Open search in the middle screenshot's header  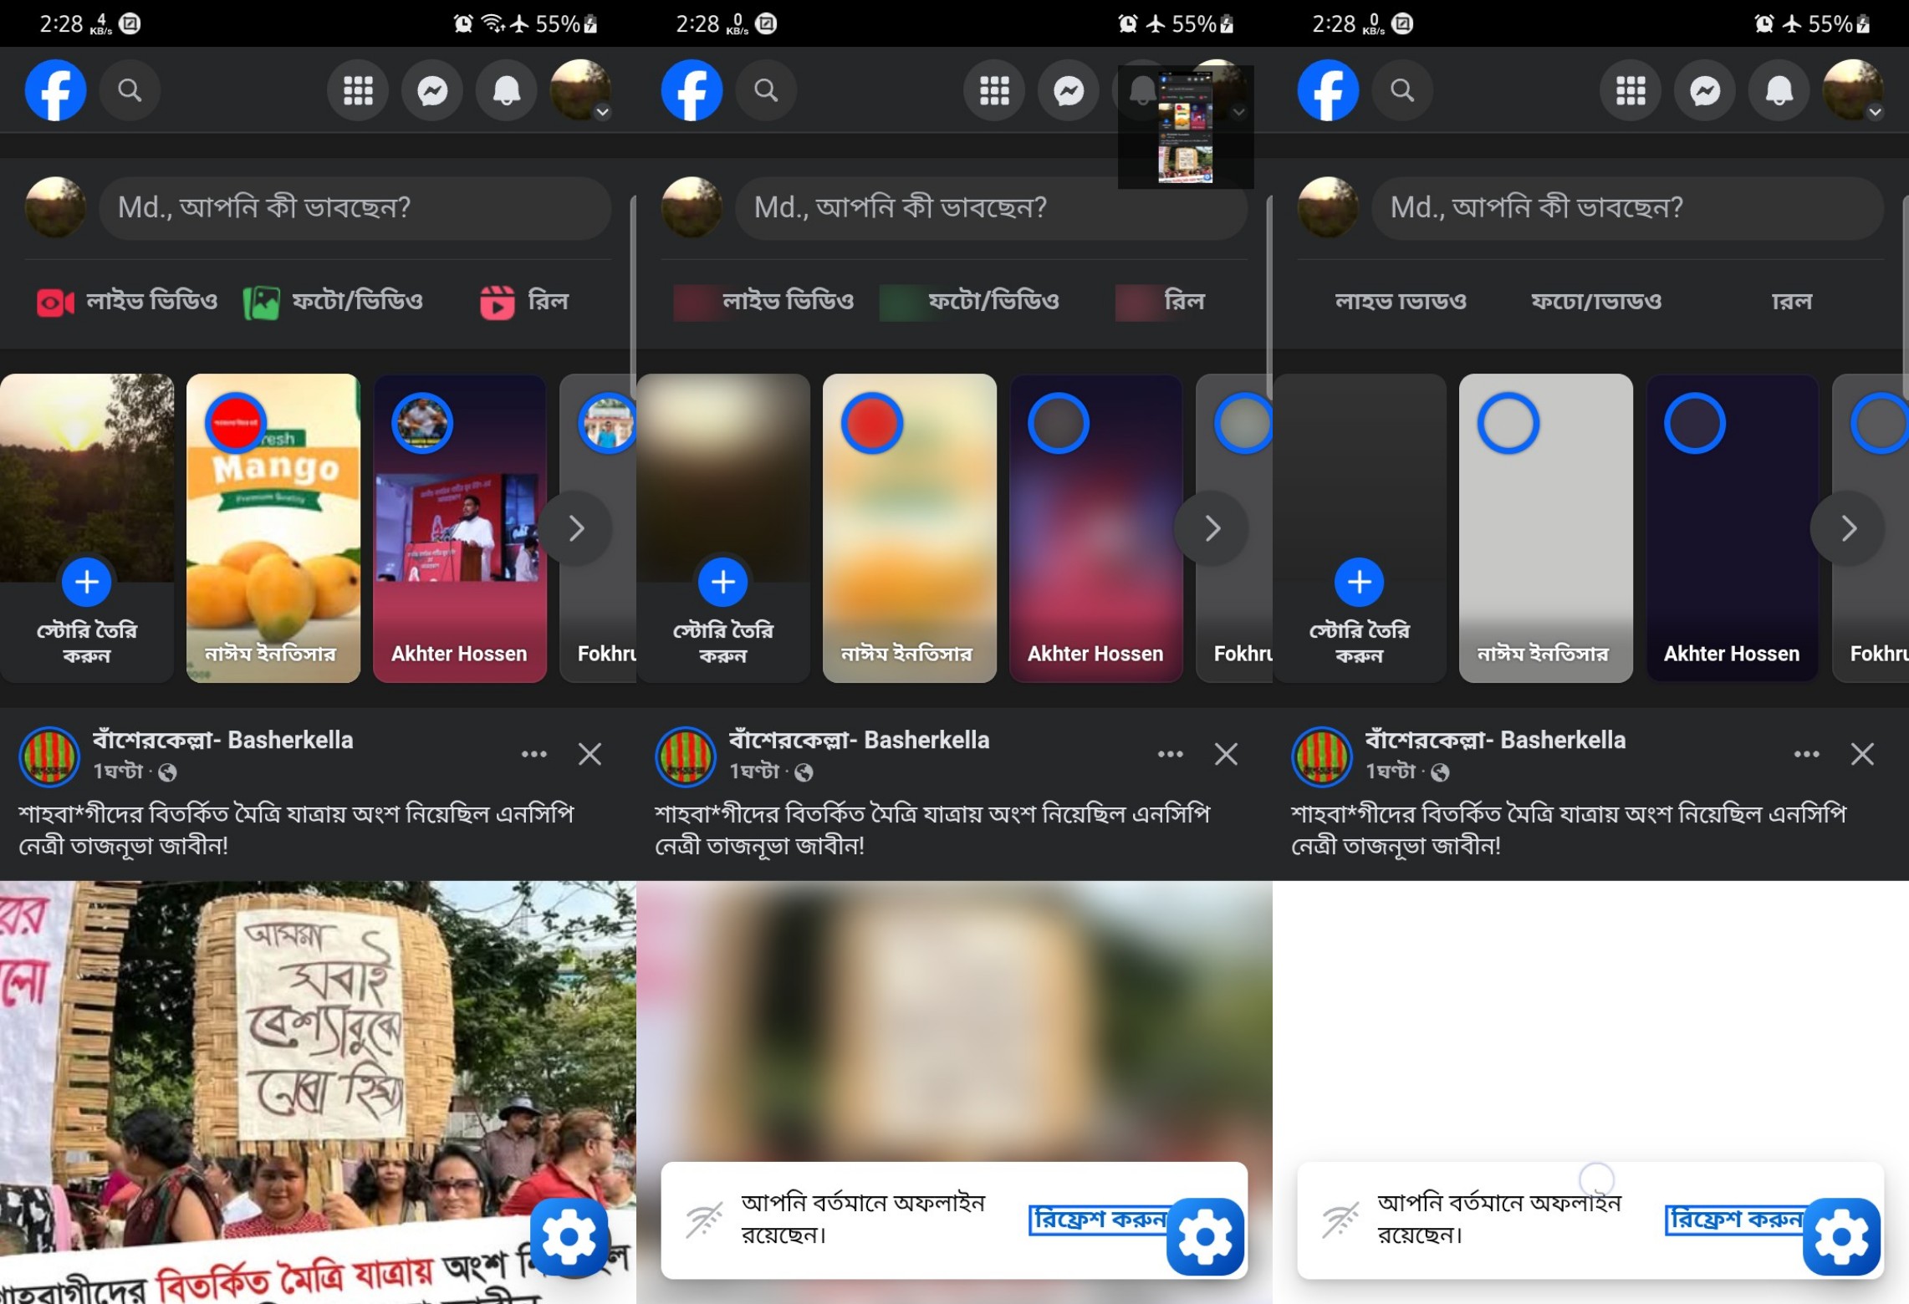click(x=765, y=90)
